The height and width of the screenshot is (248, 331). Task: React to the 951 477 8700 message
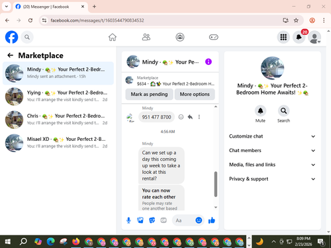click(x=181, y=117)
